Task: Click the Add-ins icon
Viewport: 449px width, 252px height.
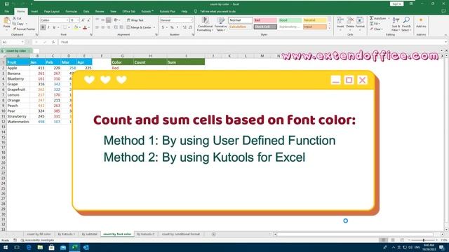Action: (x=421, y=20)
